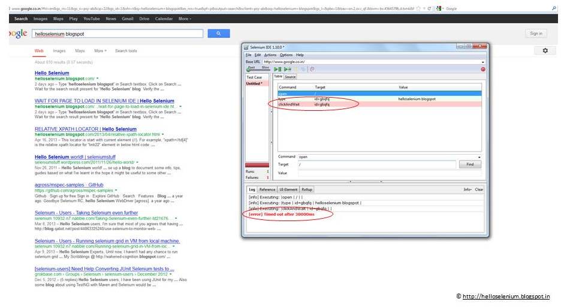
Task: Open Hello Selenium world seleniumstuff link
Action: click(x=75, y=157)
